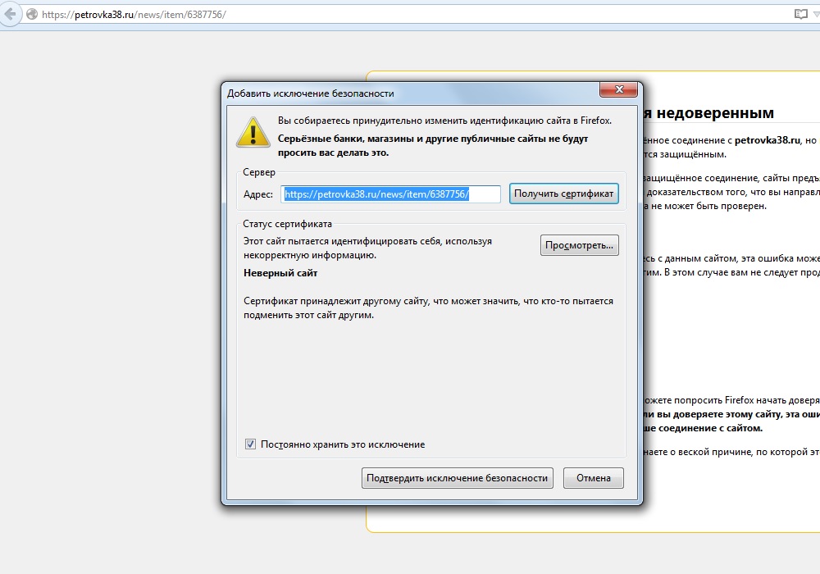Toggle the 'Постоянно хранить это исключение' checkbox
Viewport: 820px width, 574px height.
(x=251, y=444)
